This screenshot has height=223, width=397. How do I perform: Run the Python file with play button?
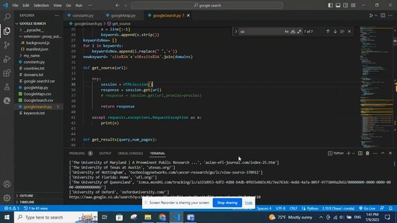pyautogui.click(x=371, y=15)
